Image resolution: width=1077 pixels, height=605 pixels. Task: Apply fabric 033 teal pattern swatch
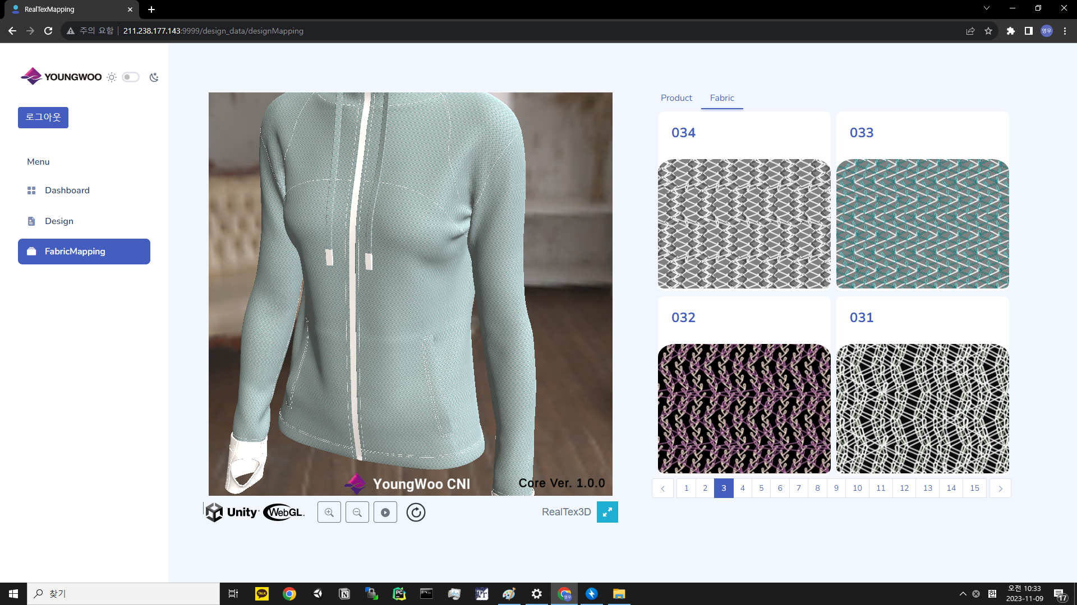point(922,224)
